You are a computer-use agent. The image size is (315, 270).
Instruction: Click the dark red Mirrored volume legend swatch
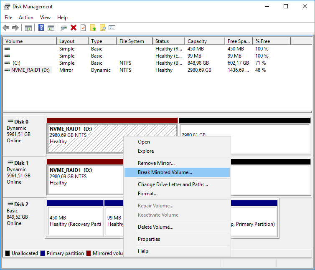point(89,253)
